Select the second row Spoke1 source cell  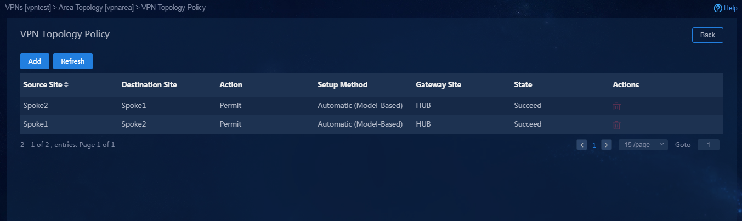[36, 124]
